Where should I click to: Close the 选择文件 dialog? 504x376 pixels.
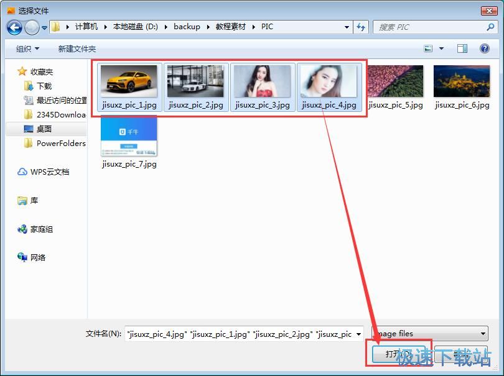click(489, 11)
